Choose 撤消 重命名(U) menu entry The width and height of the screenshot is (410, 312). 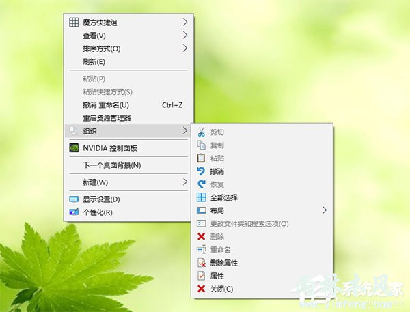pyautogui.click(x=128, y=104)
